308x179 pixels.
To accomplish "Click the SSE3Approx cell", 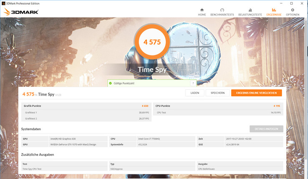I will click(x=152, y=169).
